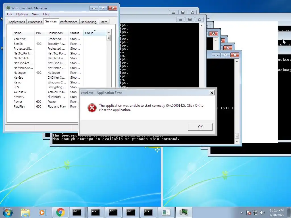Close the cmd.exe Application Error dialog with X
The width and height of the screenshot is (291, 218).
[x=212, y=93]
